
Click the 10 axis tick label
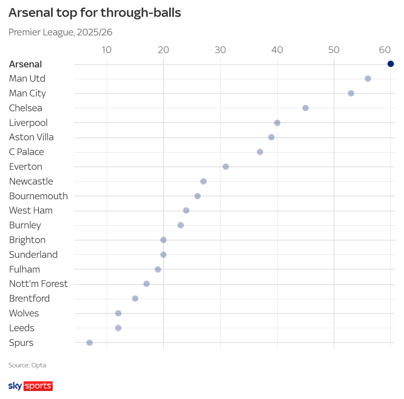tap(107, 50)
